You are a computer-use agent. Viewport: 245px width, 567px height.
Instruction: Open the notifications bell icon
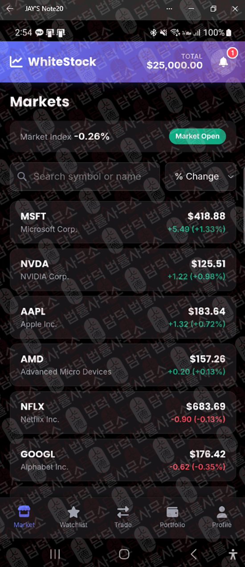point(224,62)
